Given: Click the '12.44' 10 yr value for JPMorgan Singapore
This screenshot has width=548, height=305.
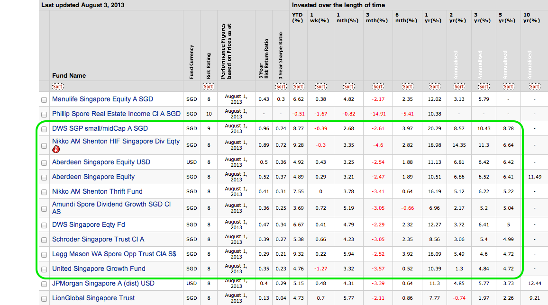Looking at the screenshot, I should [534, 283].
